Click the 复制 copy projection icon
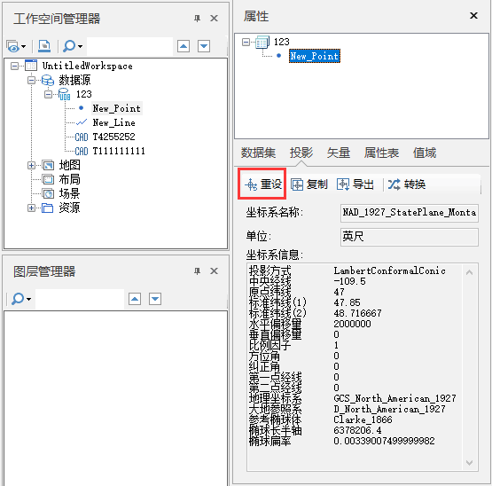Viewport: 492px width, 486px height. (x=297, y=184)
